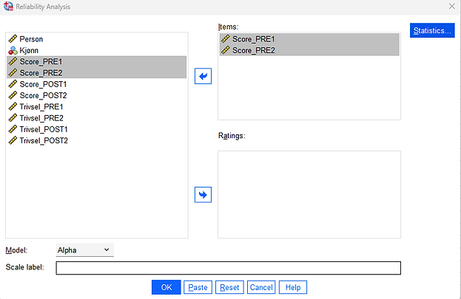The height and width of the screenshot is (299, 461).
Task: Select Trivsel_PRE1 in the variable list
Action: 97,106
